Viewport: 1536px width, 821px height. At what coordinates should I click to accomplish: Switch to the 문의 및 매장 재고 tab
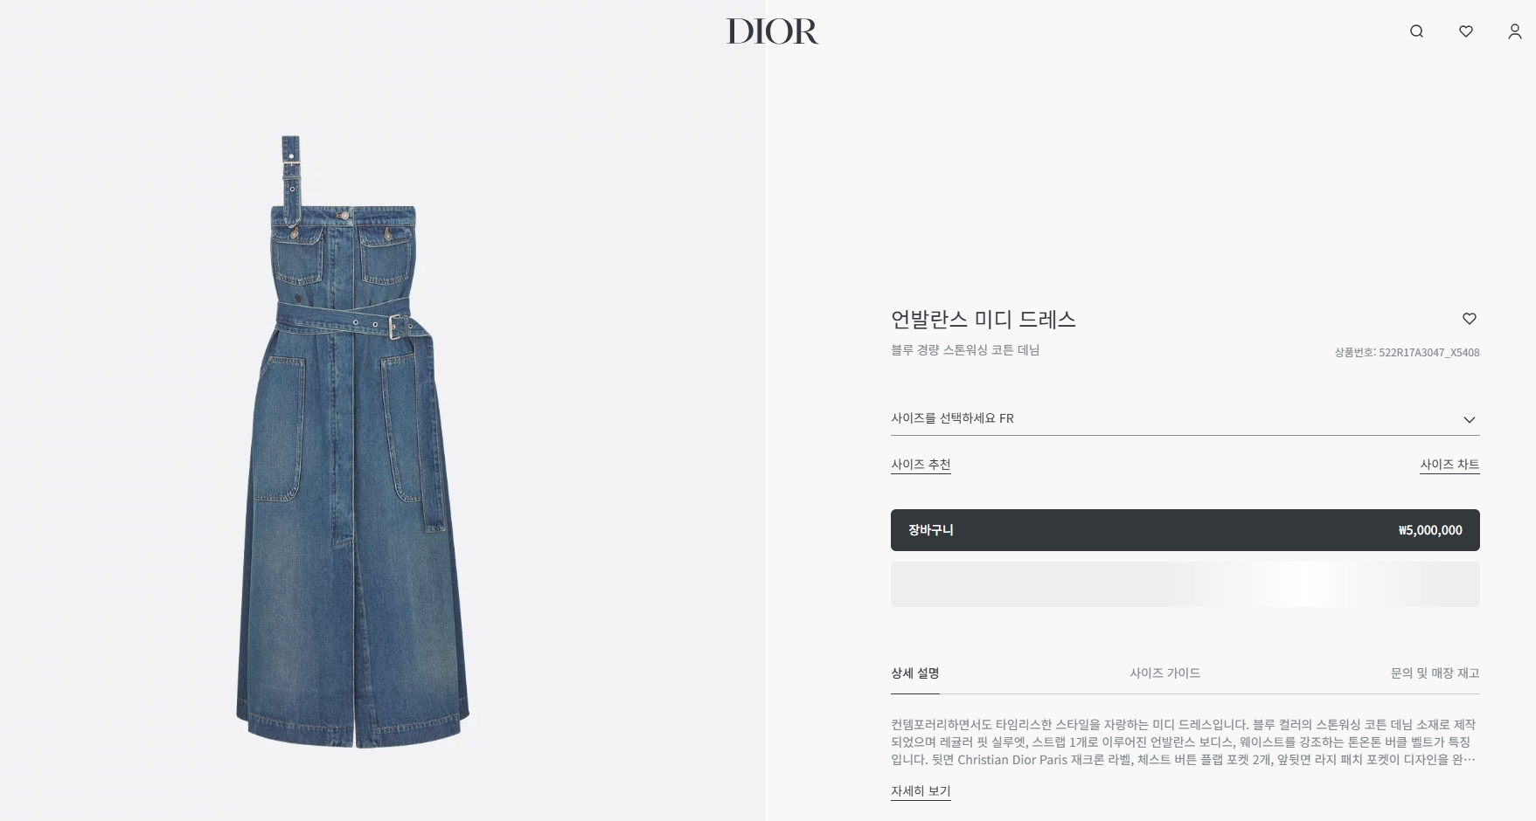coord(1435,673)
